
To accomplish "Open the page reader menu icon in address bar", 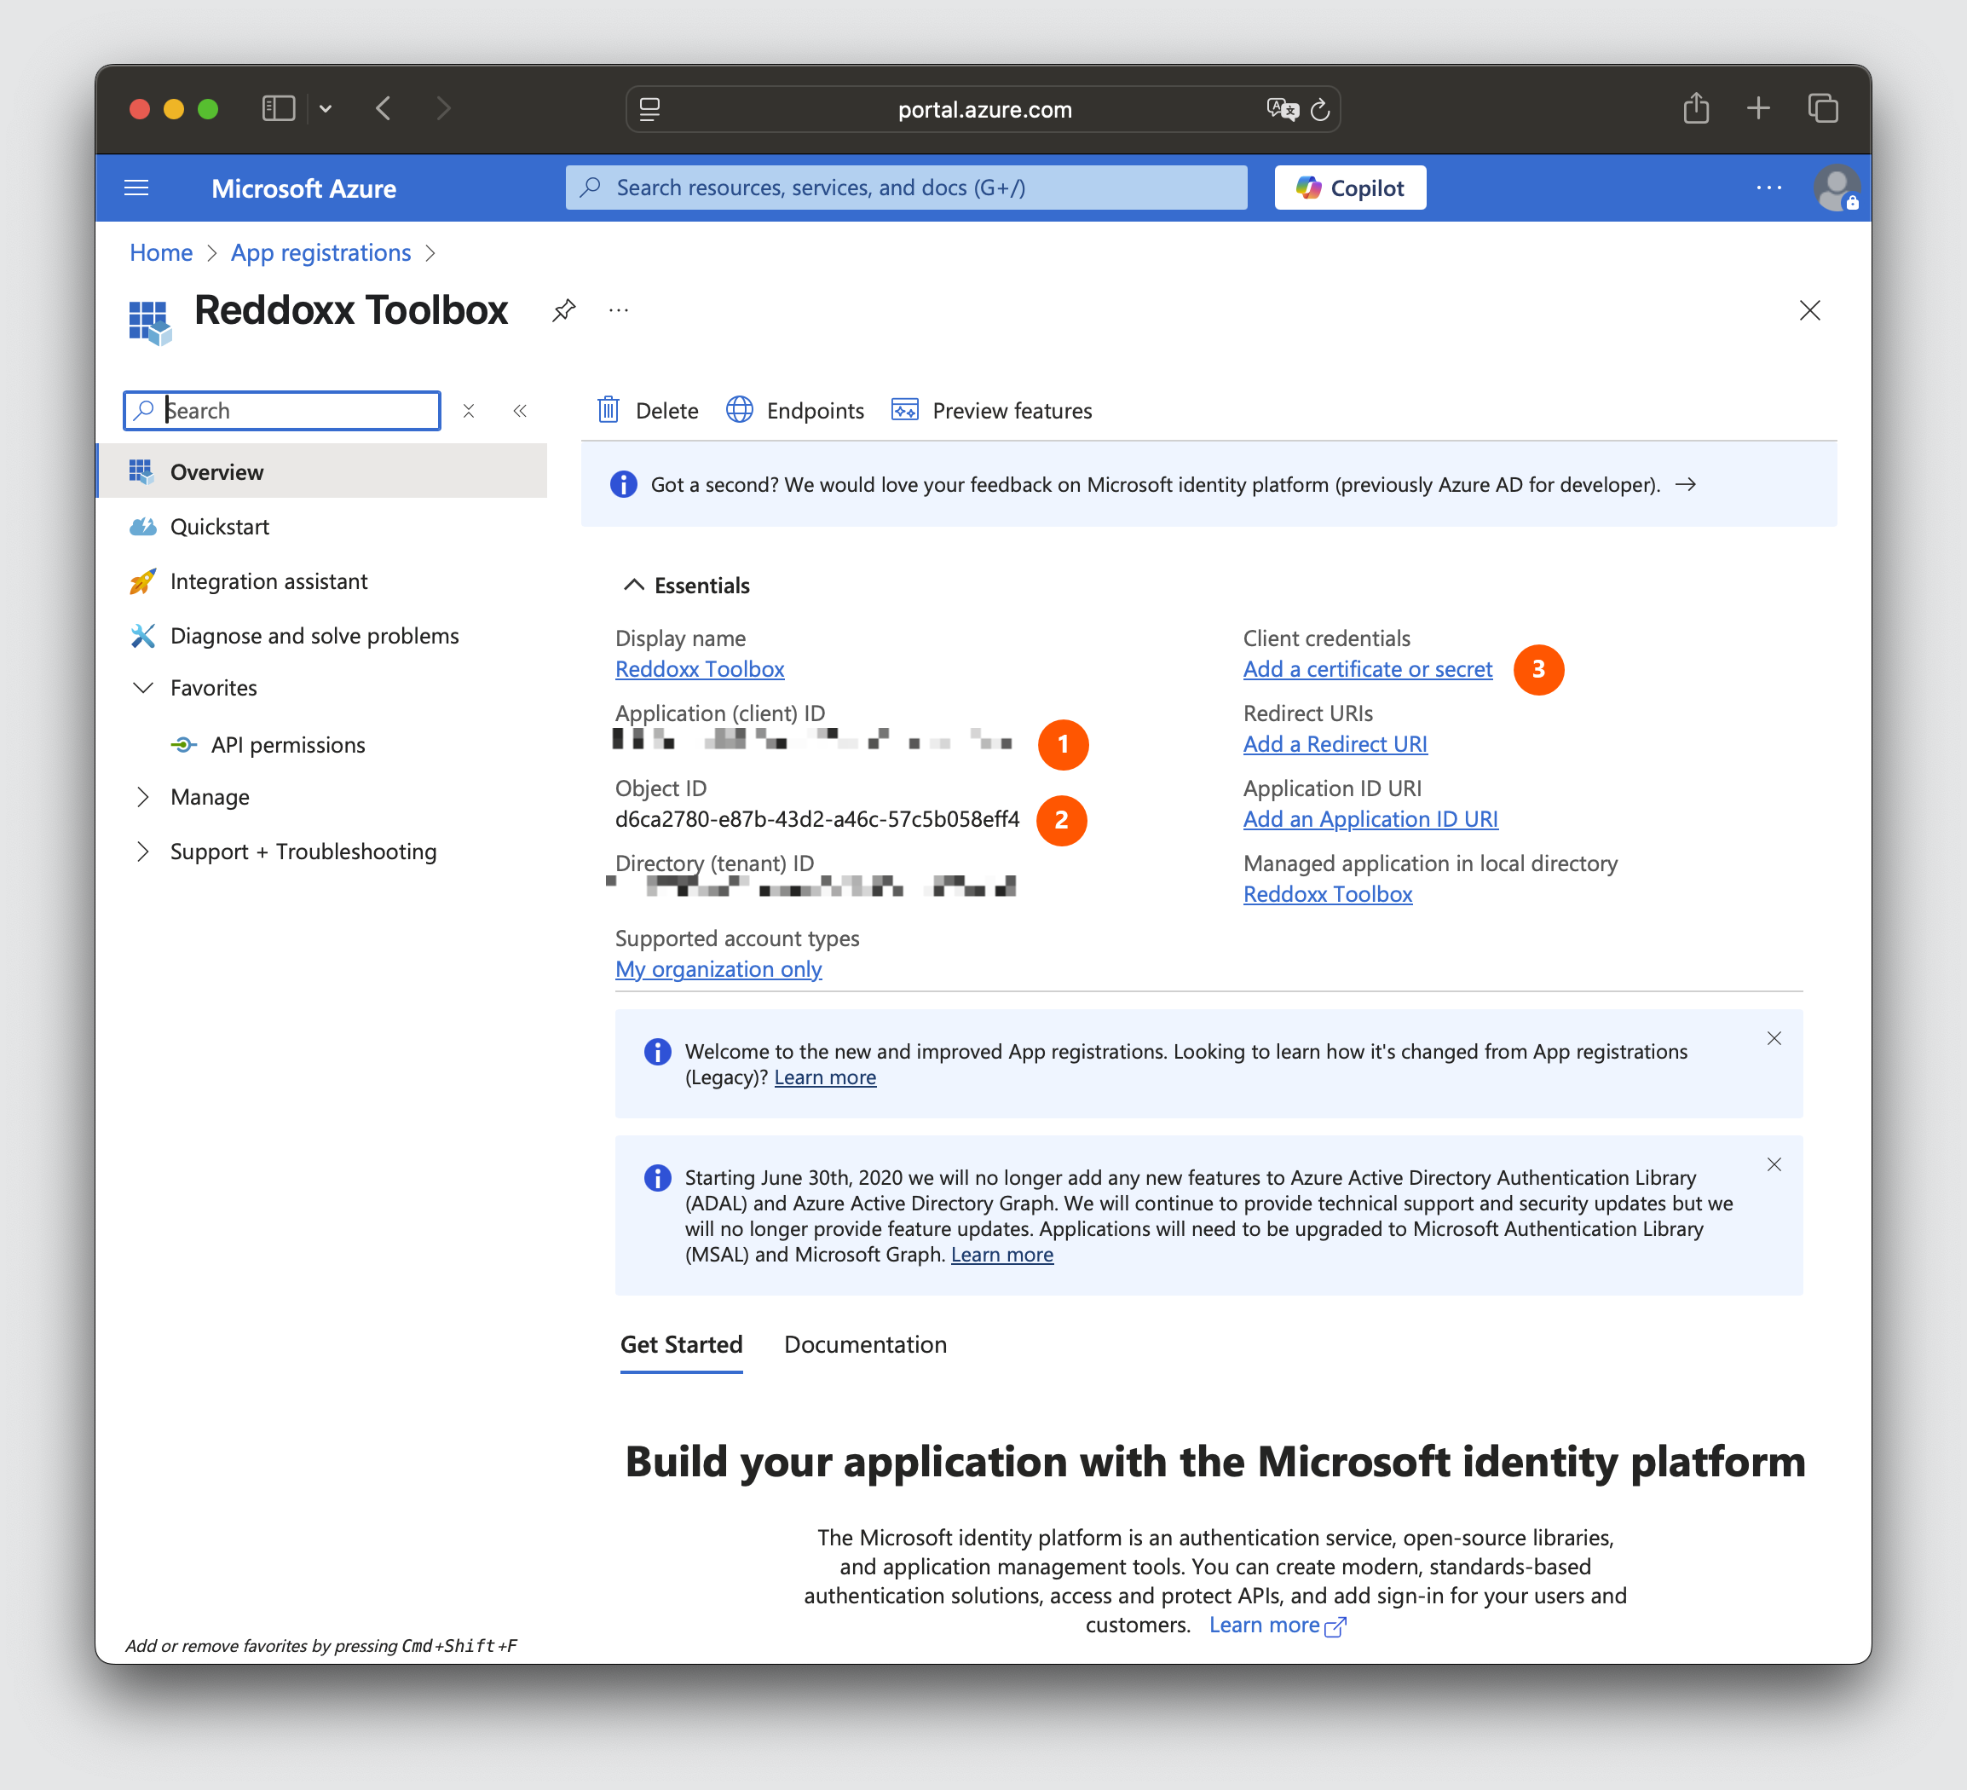I will (649, 109).
